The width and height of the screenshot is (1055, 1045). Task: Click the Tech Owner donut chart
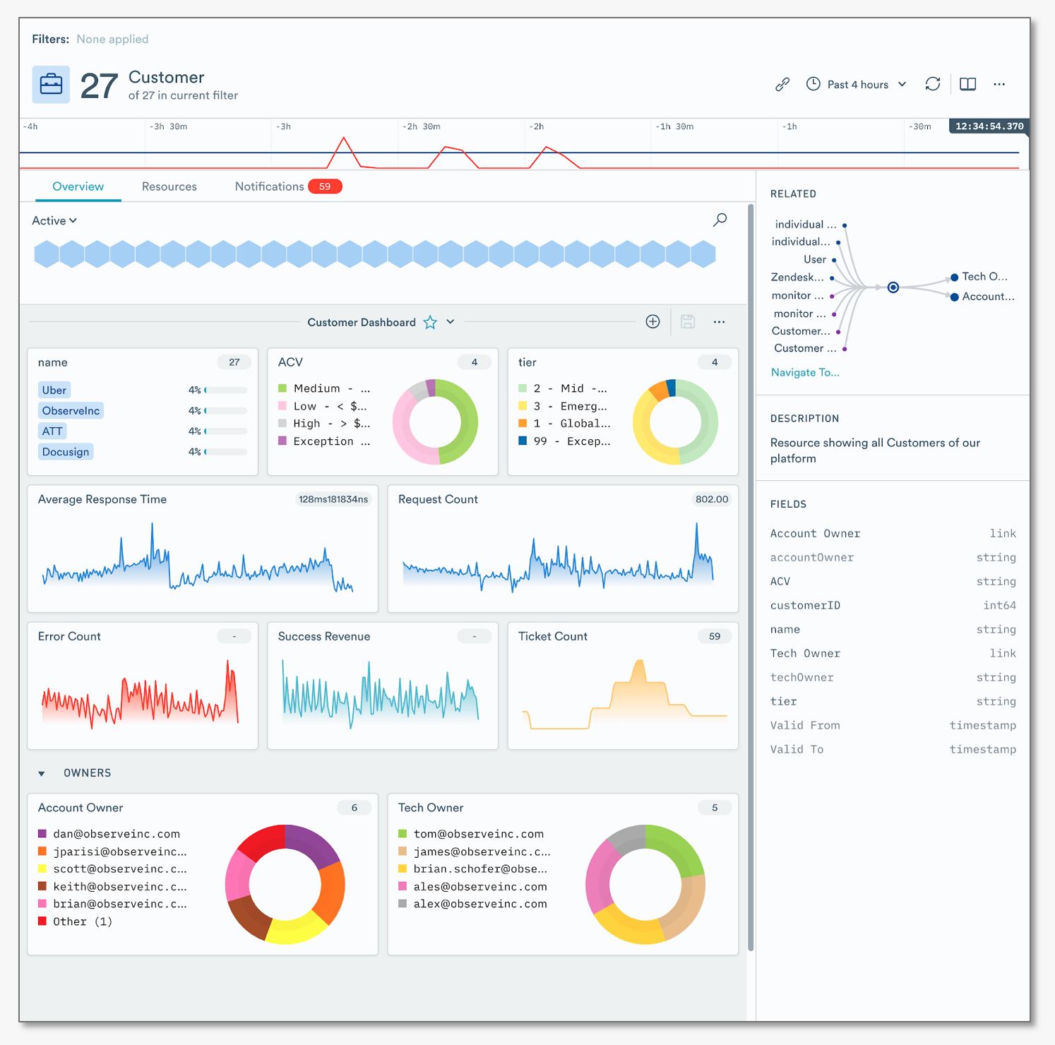coord(645,884)
